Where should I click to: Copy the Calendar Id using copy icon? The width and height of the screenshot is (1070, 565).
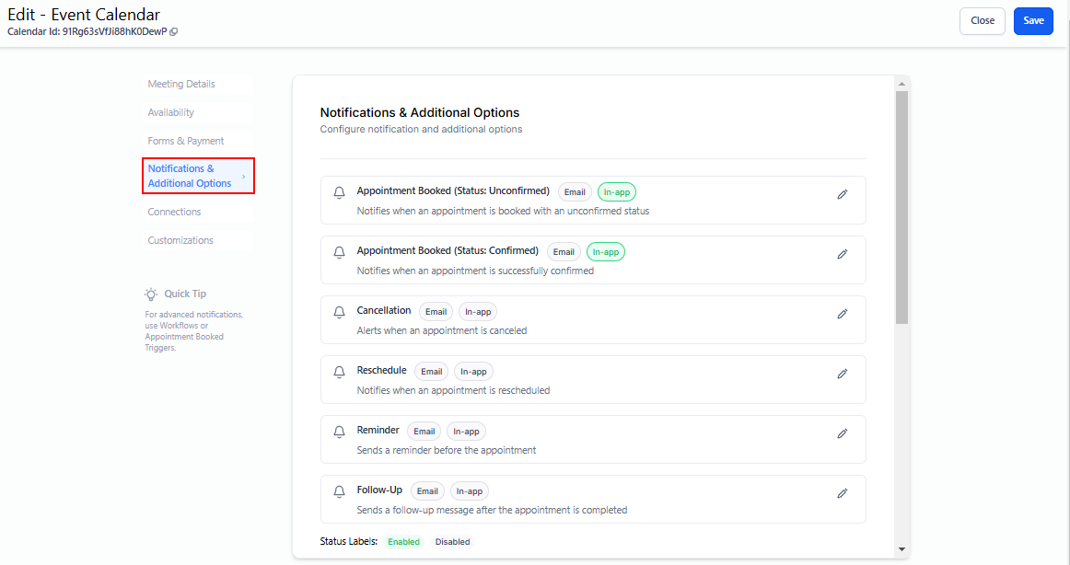pyautogui.click(x=174, y=31)
